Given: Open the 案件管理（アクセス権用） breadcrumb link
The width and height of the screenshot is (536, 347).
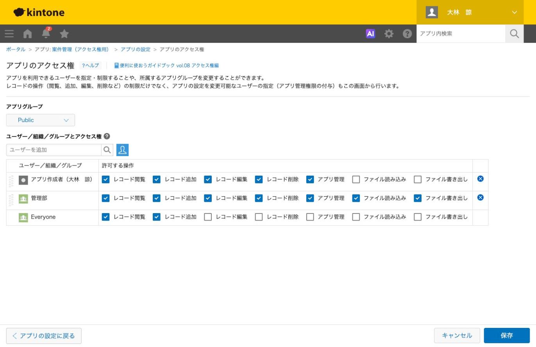Looking at the screenshot, I should click(x=81, y=50).
